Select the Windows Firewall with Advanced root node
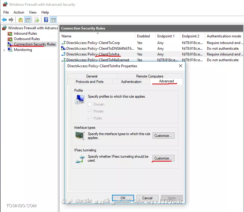 (x=33, y=28)
